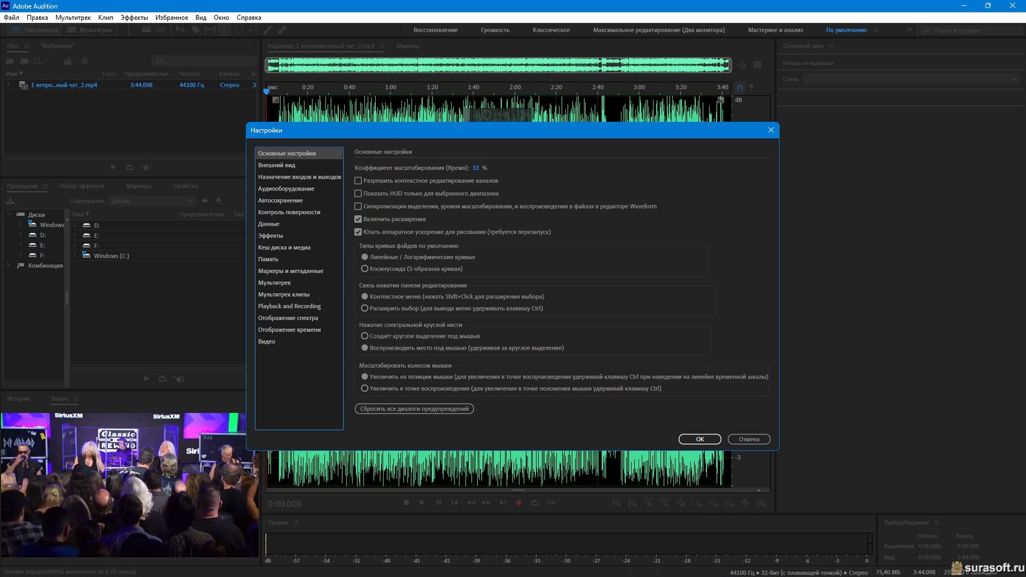This screenshot has height=577, width=1026.
Task: Open the Стиль dropdown in Основной звук
Action: tap(911, 79)
